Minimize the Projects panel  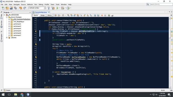click(x=30, y=12)
